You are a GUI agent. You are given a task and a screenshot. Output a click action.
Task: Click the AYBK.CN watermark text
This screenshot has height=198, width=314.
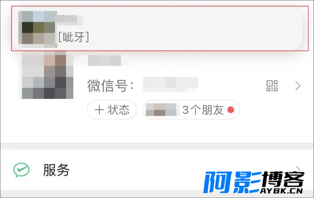click(282, 191)
